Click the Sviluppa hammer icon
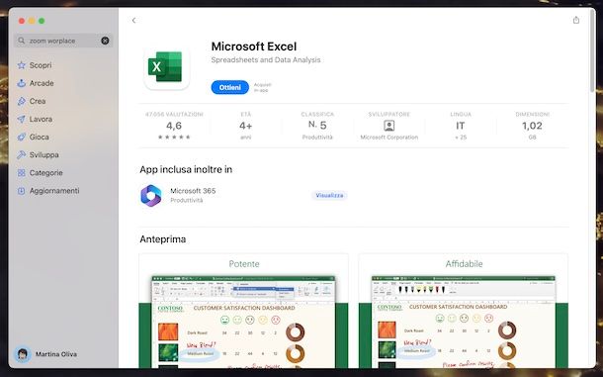Image resolution: width=603 pixels, height=377 pixels. tap(22, 154)
